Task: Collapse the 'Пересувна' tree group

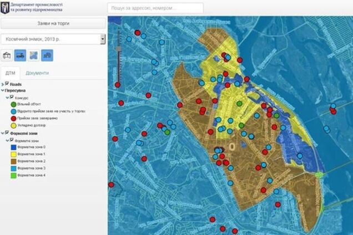Action: pyautogui.click(x=2, y=90)
